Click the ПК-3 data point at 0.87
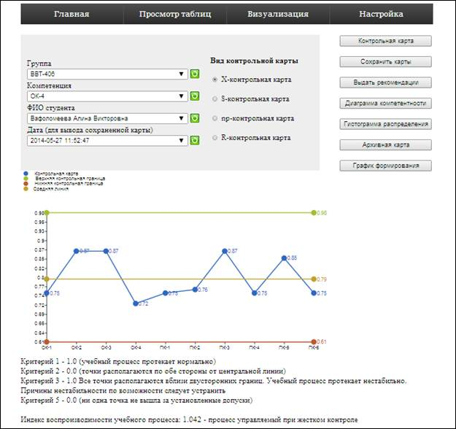Viewport: 456px width, 429px height. 225,251
